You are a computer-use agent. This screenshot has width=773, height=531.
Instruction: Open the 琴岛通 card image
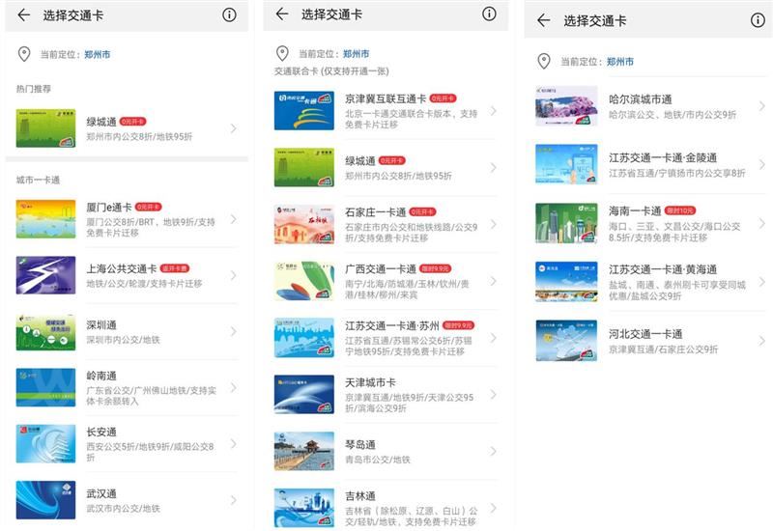304,451
